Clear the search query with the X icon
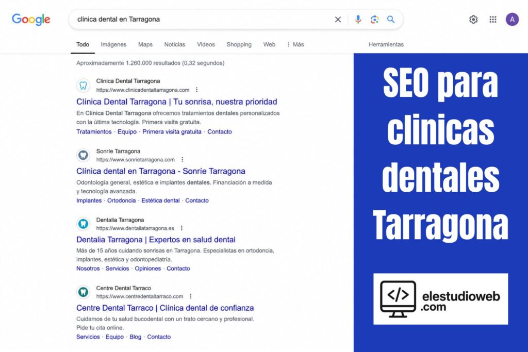The width and height of the screenshot is (528, 352). (338, 20)
